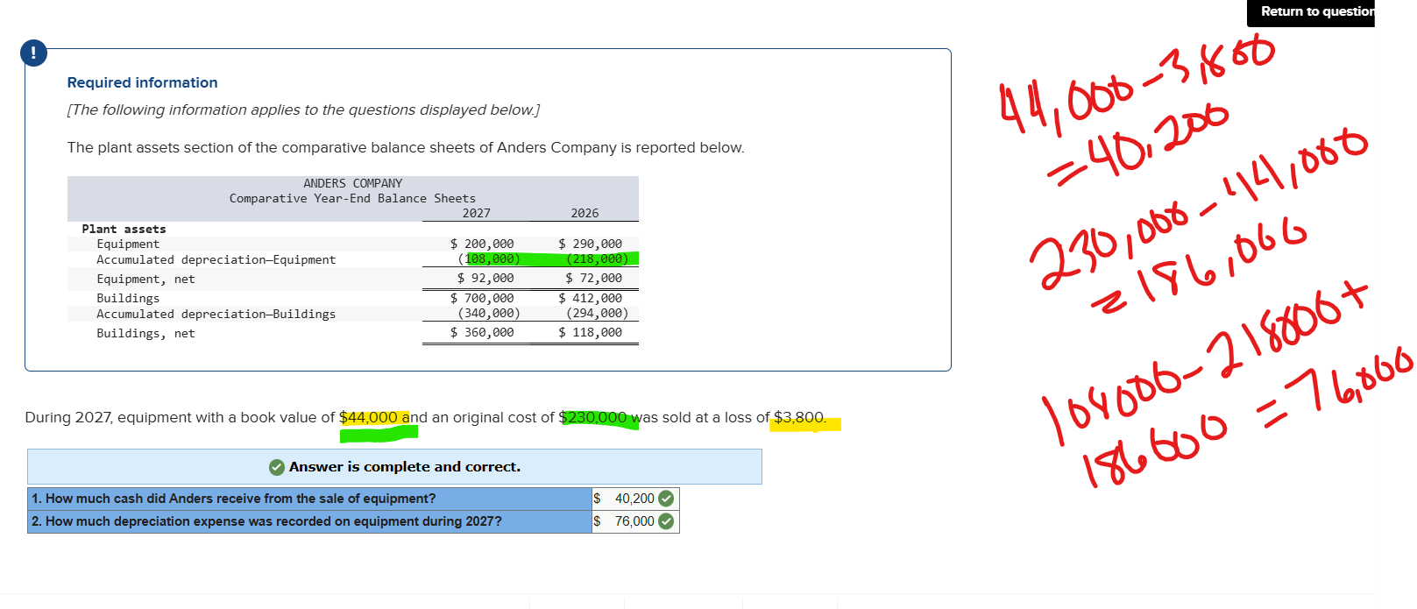Click the yellow highlighted $3,800 loss amount
Screen dimensions: 1417x609
pos(798,418)
